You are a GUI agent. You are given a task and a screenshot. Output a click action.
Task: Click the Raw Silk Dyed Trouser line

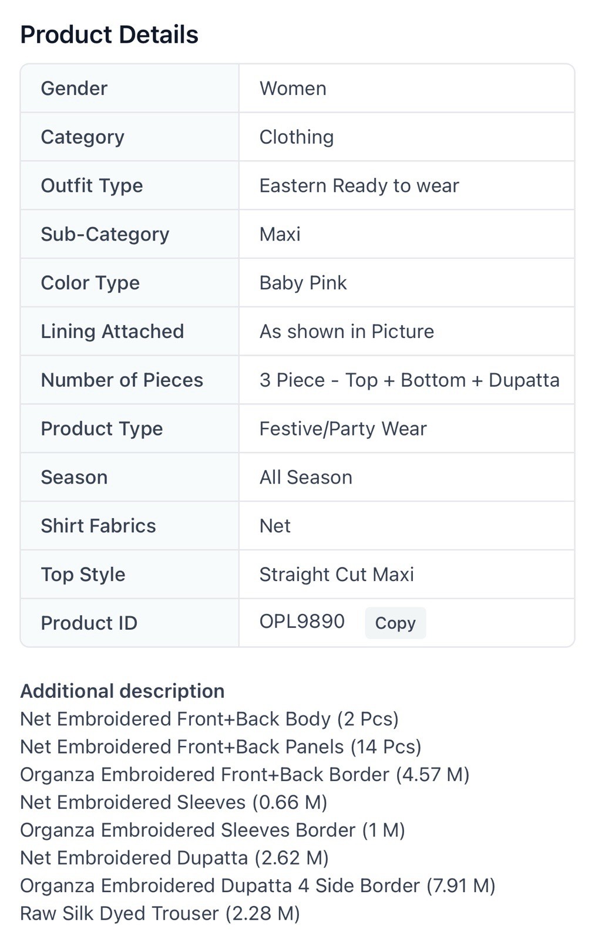point(160,914)
